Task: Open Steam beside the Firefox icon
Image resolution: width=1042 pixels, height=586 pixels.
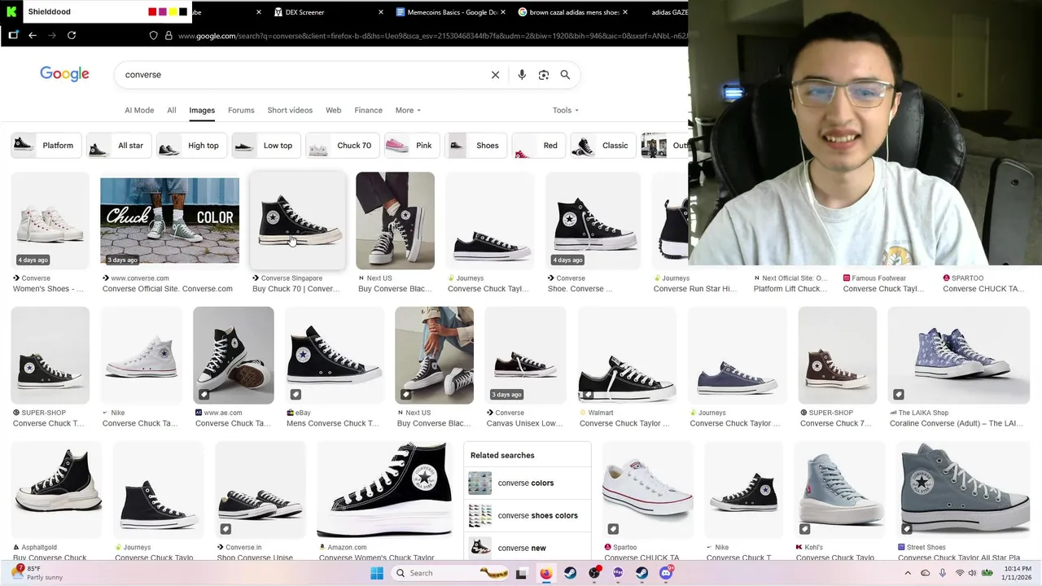Action: [570, 573]
